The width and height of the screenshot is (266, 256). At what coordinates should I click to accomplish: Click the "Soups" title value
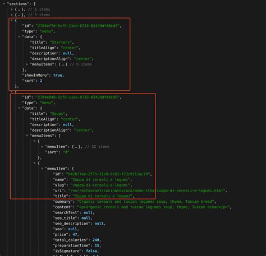tap(57, 114)
